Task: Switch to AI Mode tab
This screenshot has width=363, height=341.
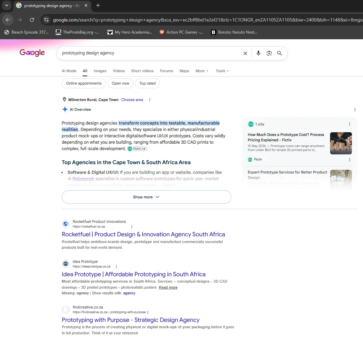Action: click(x=69, y=71)
